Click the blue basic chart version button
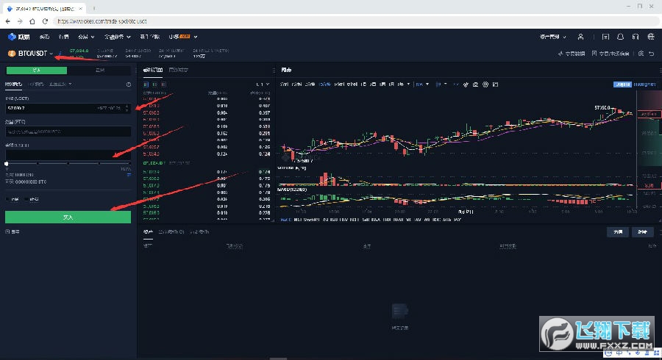Image resolution: width=662 pixels, height=360 pixels. (622, 84)
